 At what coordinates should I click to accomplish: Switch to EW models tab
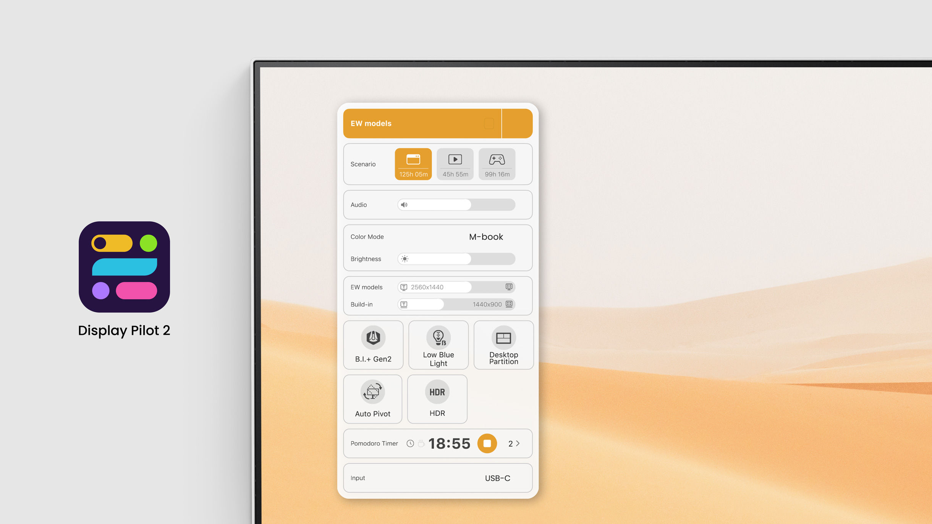(x=422, y=123)
